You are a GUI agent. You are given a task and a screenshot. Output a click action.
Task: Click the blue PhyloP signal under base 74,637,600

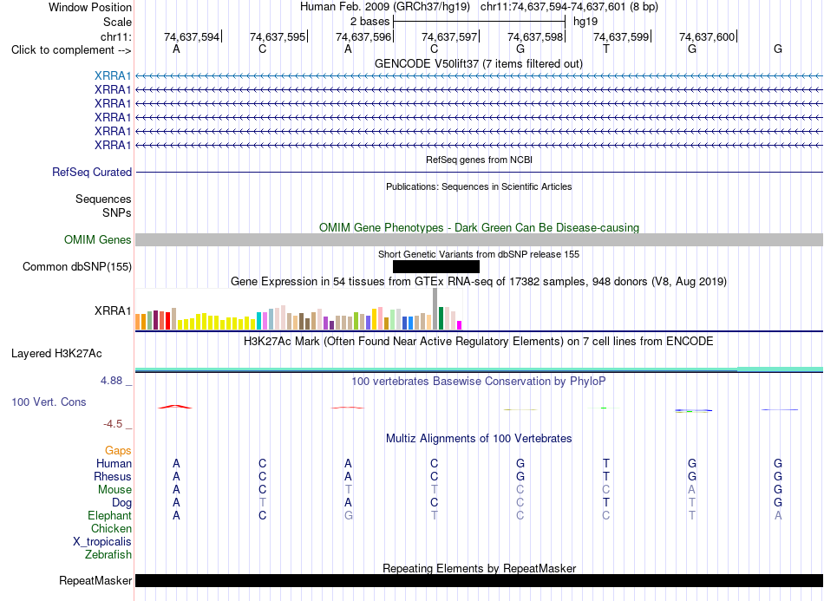click(x=693, y=410)
